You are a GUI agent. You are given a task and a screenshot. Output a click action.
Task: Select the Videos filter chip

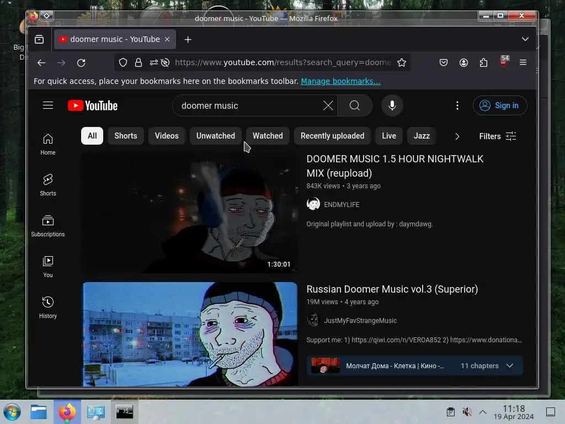point(167,136)
